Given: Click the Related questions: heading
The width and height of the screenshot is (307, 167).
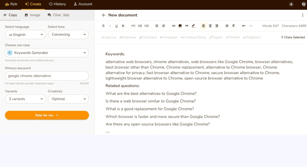Looking at the screenshot, I should point(122,86).
